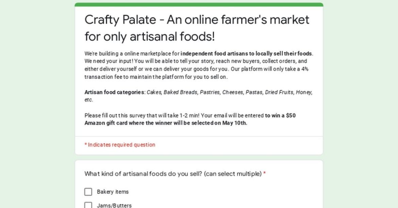Click the card showing the required question notice

tap(199, 145)
